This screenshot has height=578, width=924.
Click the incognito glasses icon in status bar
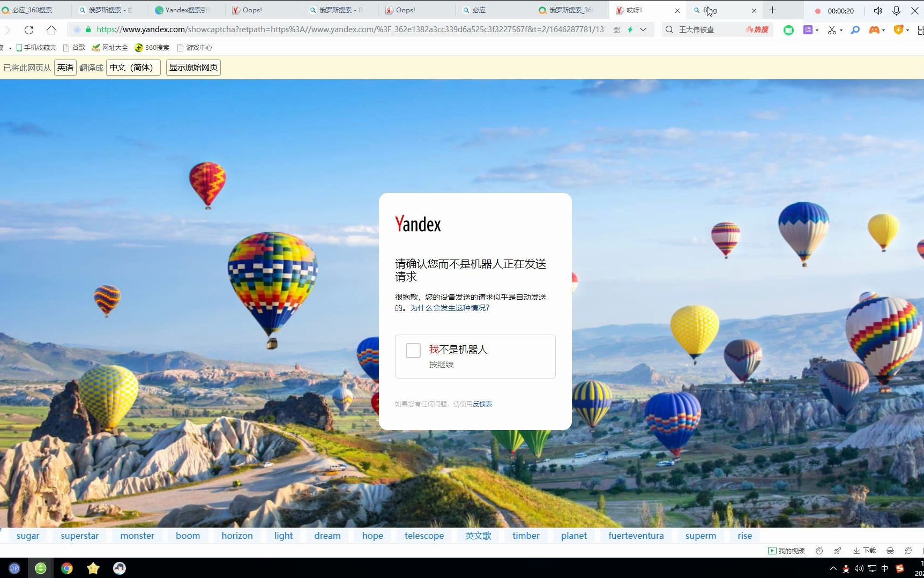pos(890,551)
